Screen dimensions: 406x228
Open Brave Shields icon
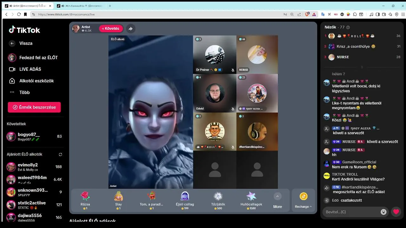pos(307,14)
